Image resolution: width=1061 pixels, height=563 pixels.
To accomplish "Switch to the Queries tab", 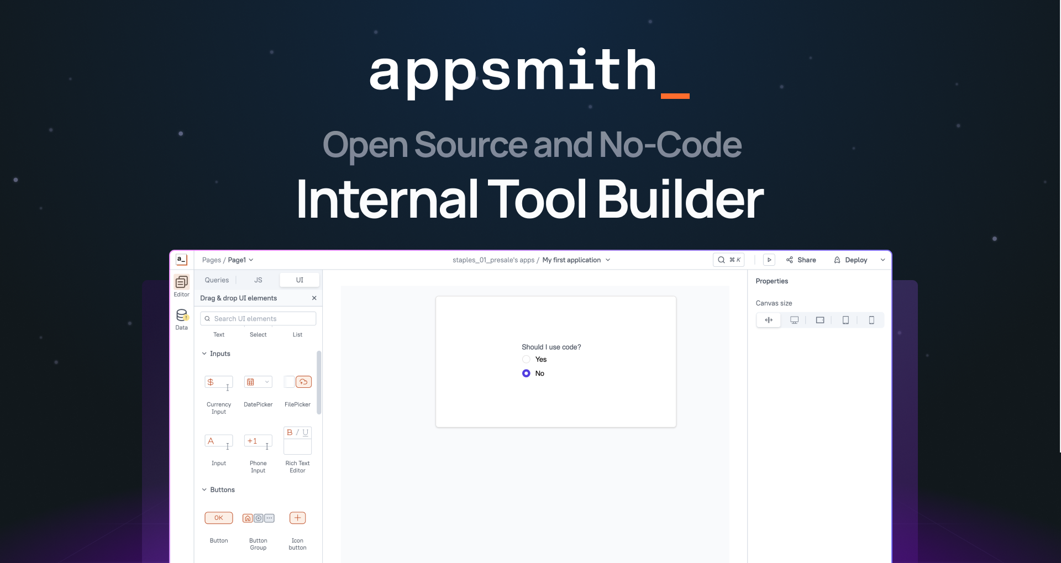I will pyautogui.click(x=216, y=280).
